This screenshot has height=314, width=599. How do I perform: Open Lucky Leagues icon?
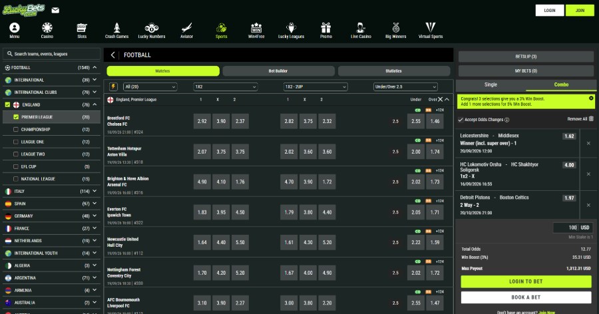point(291,28)
